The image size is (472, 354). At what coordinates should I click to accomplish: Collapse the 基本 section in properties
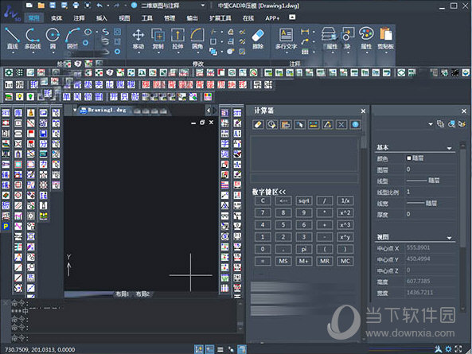(x=449, y=148)
